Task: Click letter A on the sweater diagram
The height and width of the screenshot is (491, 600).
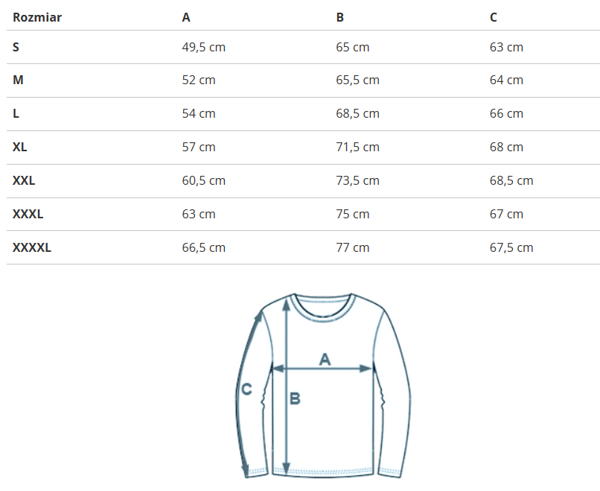Action: (x=325, y=359)
